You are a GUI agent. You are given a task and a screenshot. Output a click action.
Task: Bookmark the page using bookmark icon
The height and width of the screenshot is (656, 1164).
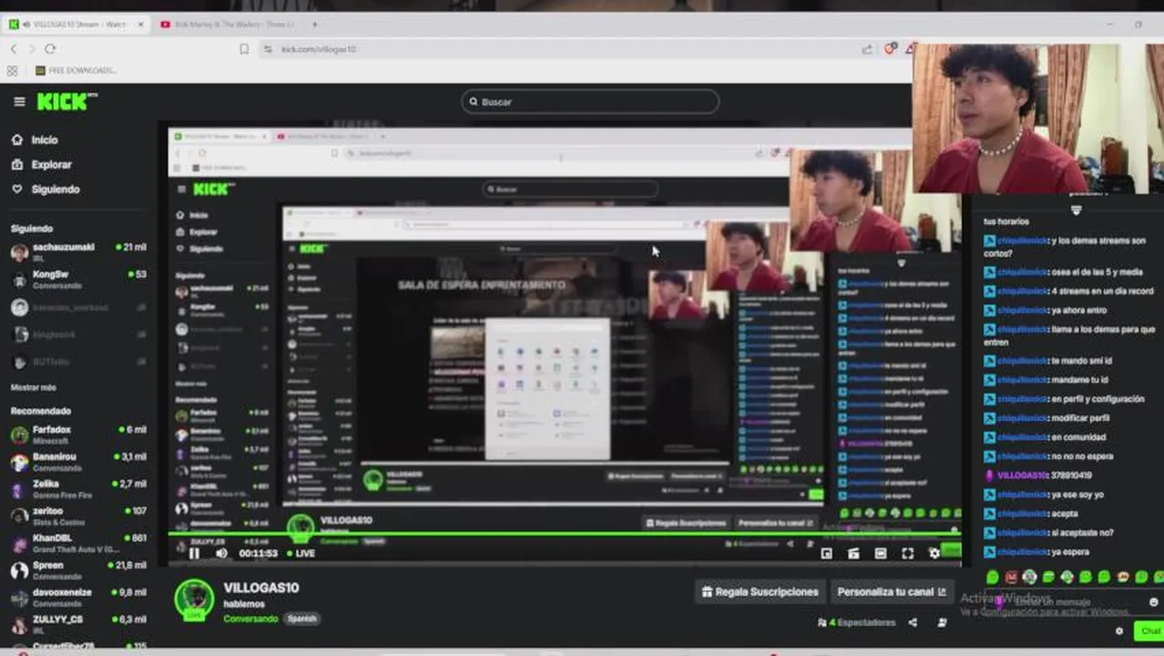click(x=244, y=49)
